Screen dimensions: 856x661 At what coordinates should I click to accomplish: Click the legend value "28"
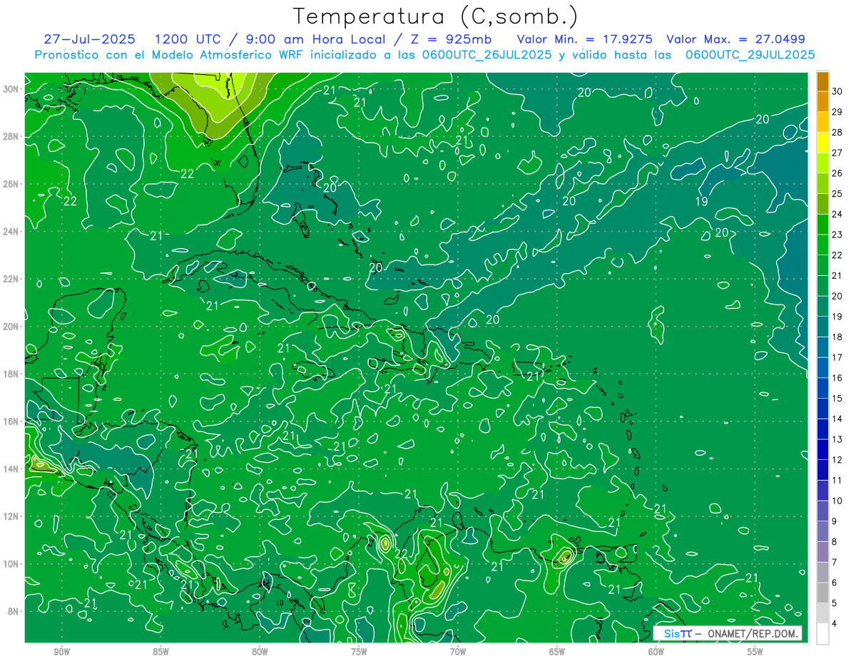(x=837, y=132)
